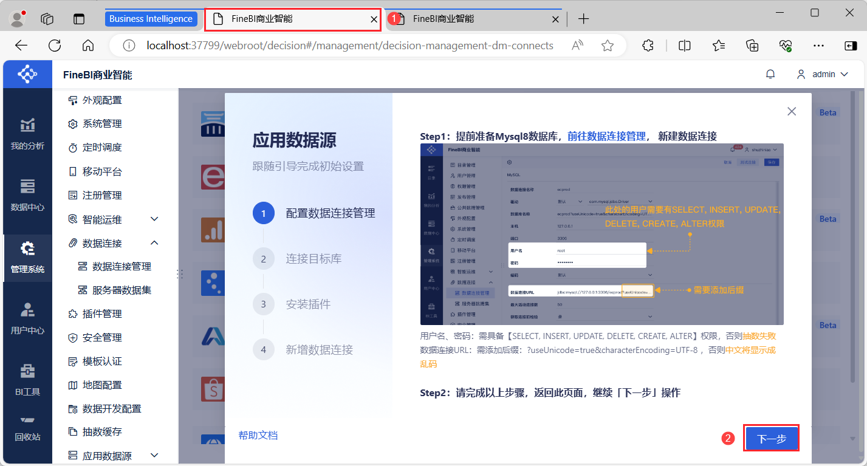867x466 pixels.
Task: Select step 2 连接目标库
Action: pyautogui.click(x=297, y=259)
